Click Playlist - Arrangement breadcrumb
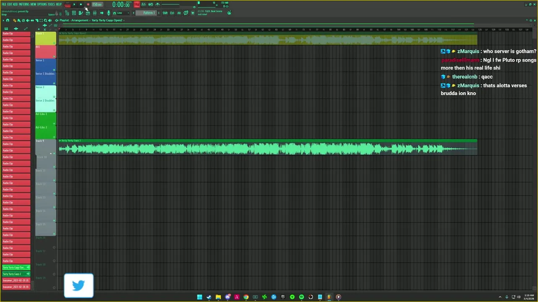The image size is (538, 302). pyautogui.click(x=74, y=20)
